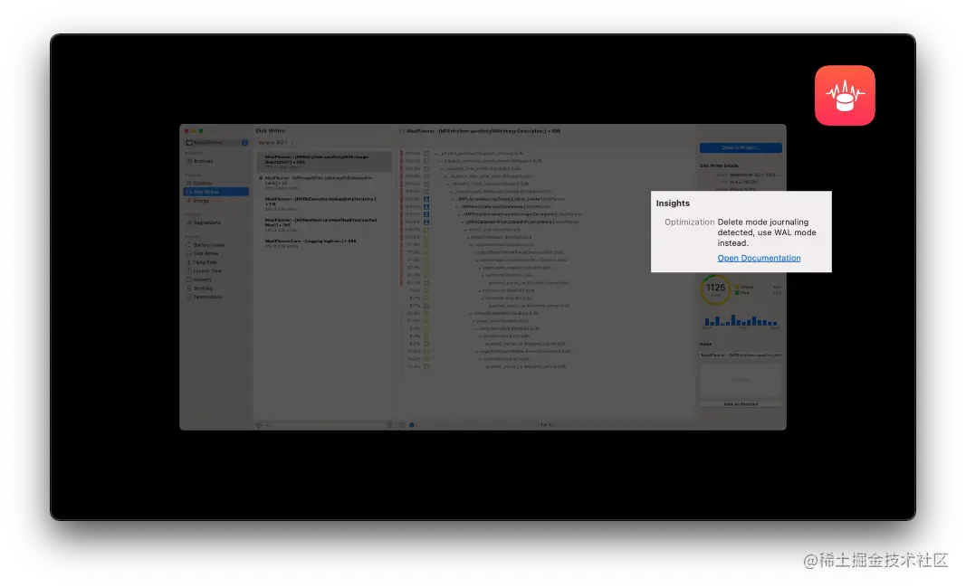Open Memory metric

click(x=202, y=279)
